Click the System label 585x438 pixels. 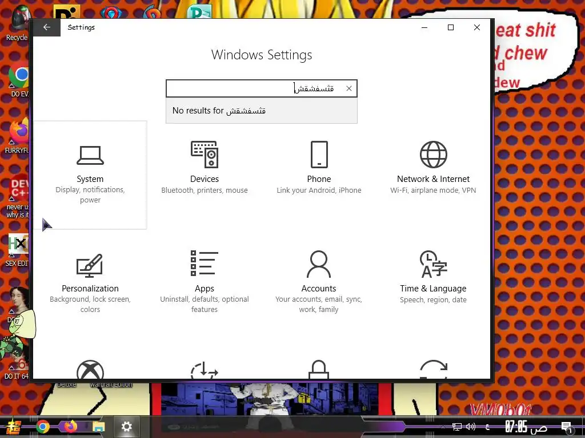click(x=90, y=179)
